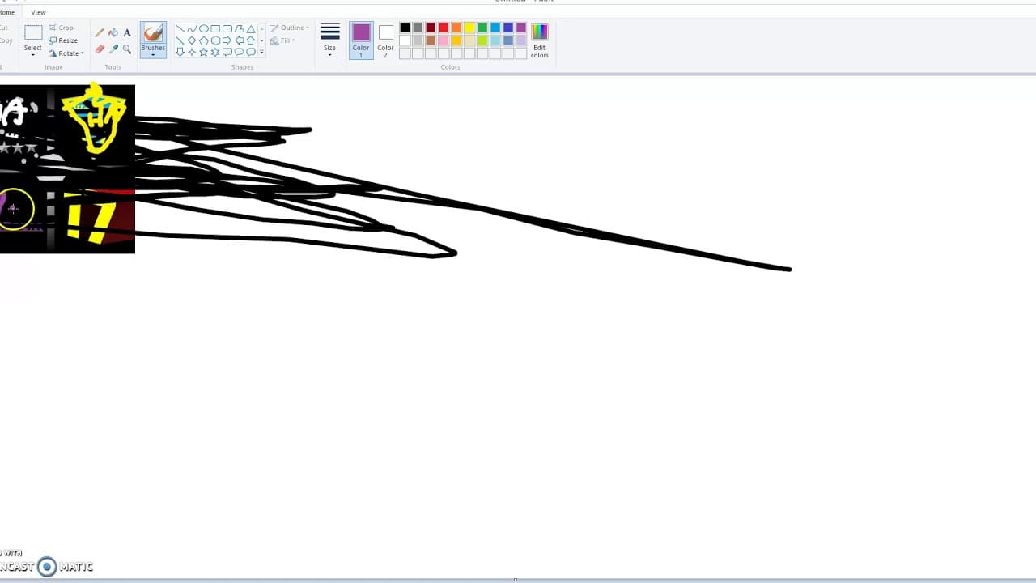Choose the Six-point star shape
The image size is (1036, 583).
pos(215,52)
